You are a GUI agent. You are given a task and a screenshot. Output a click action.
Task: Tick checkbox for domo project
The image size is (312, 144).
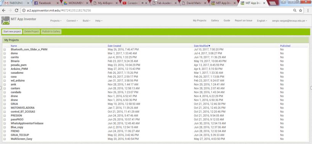click(5, 53)
